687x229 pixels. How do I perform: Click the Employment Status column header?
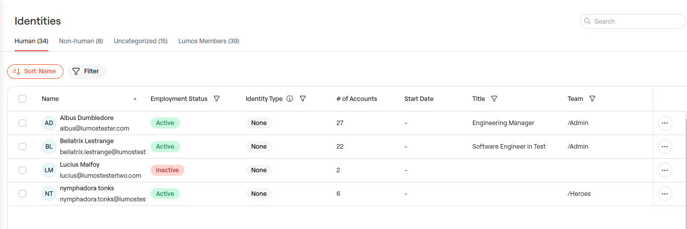coord(179,99)
